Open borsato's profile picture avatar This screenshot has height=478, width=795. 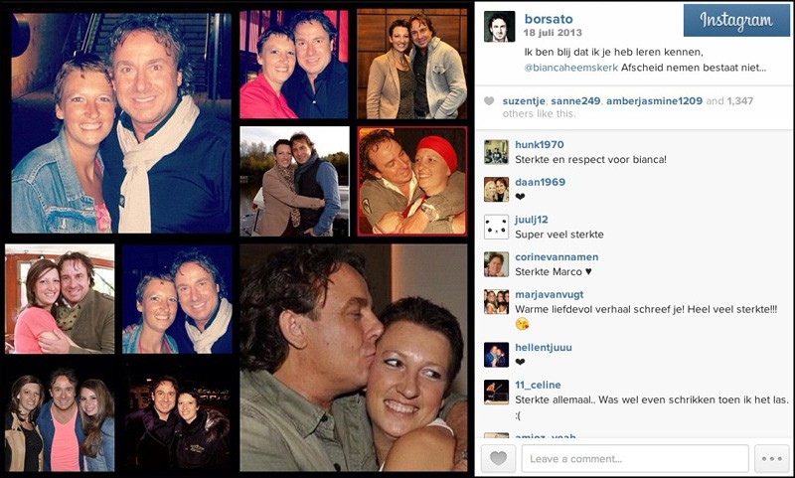coord(500,27)
